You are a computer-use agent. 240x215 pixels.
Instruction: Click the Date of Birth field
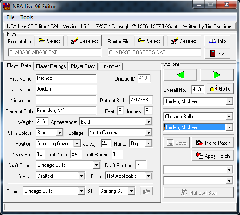point(141,100)
